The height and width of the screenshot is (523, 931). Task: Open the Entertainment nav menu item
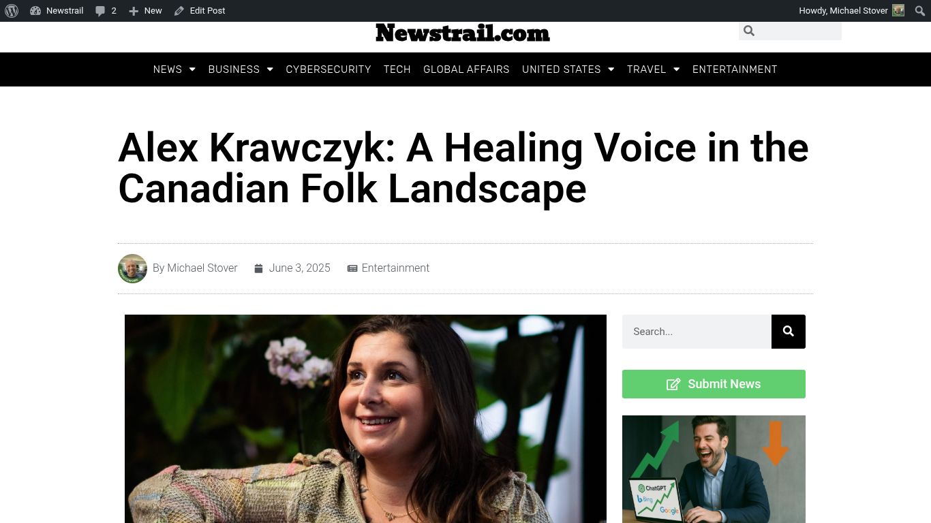tap(735, 69)
